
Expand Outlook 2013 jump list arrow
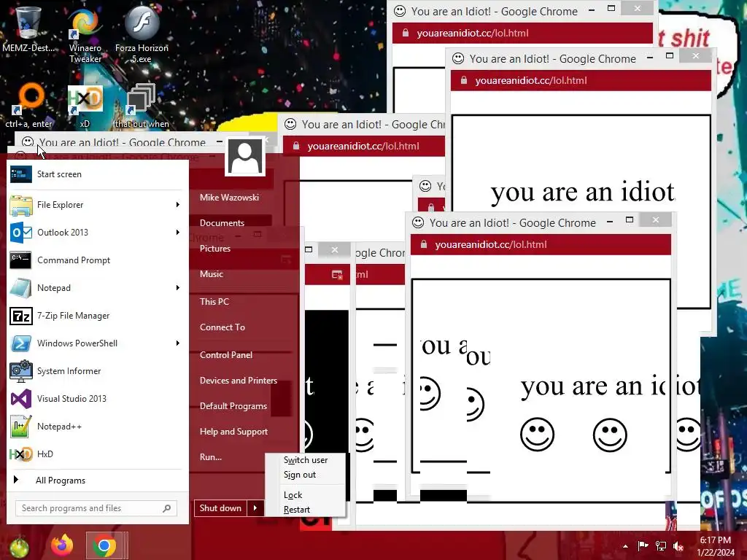(x=178, y=233)
